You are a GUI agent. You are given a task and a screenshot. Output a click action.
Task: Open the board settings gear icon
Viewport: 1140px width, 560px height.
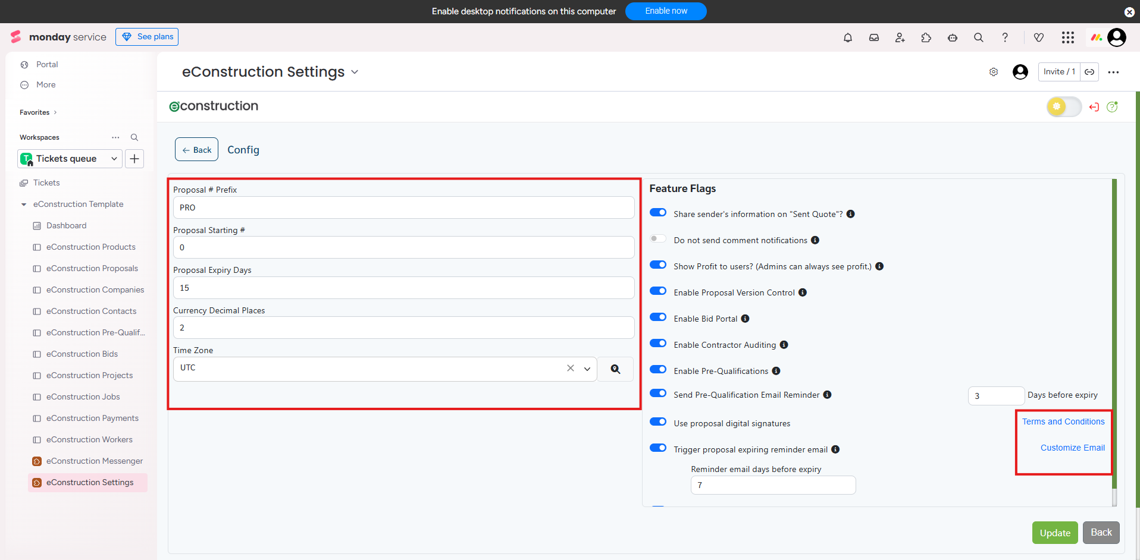[x=993, y=72]
